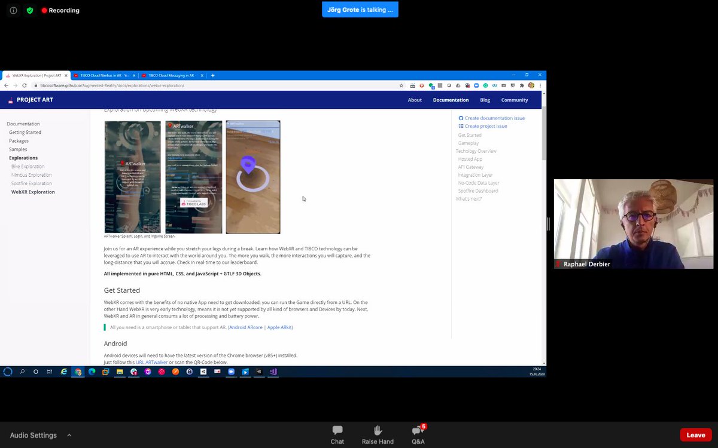Select Packages in the sidebar

tap(19, 141)
